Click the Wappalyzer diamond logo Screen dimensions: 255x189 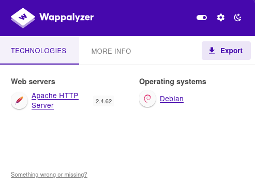tap(23, 18)
